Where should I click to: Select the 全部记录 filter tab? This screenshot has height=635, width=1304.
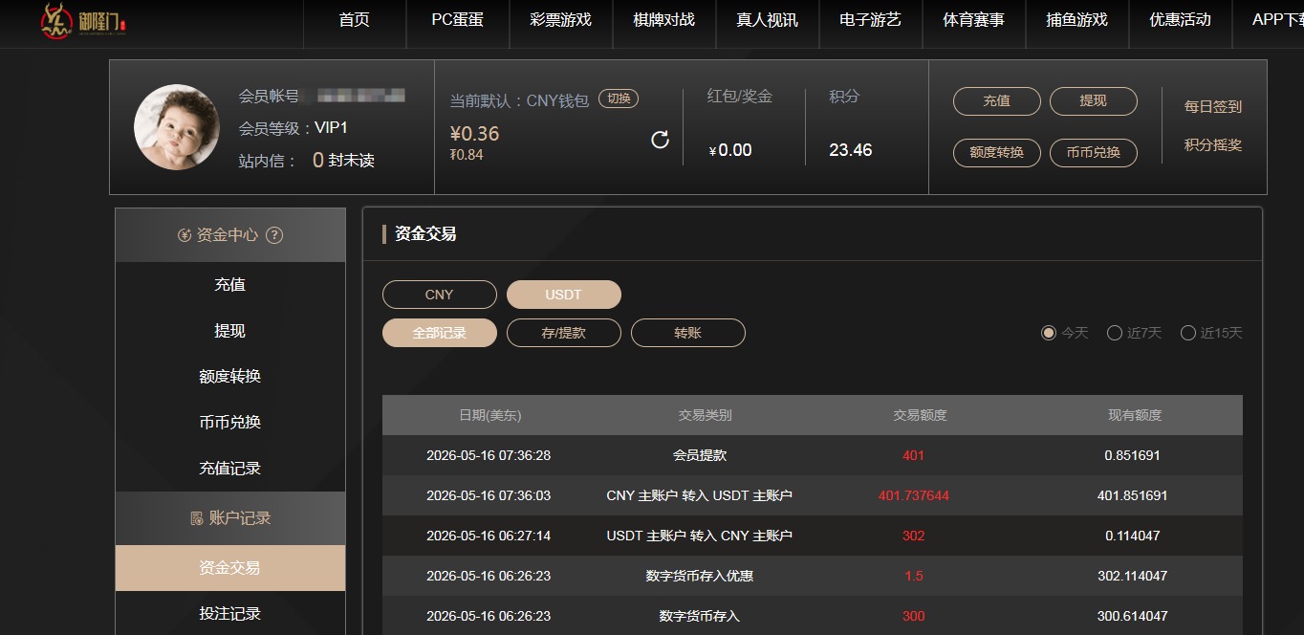(440, 333)
